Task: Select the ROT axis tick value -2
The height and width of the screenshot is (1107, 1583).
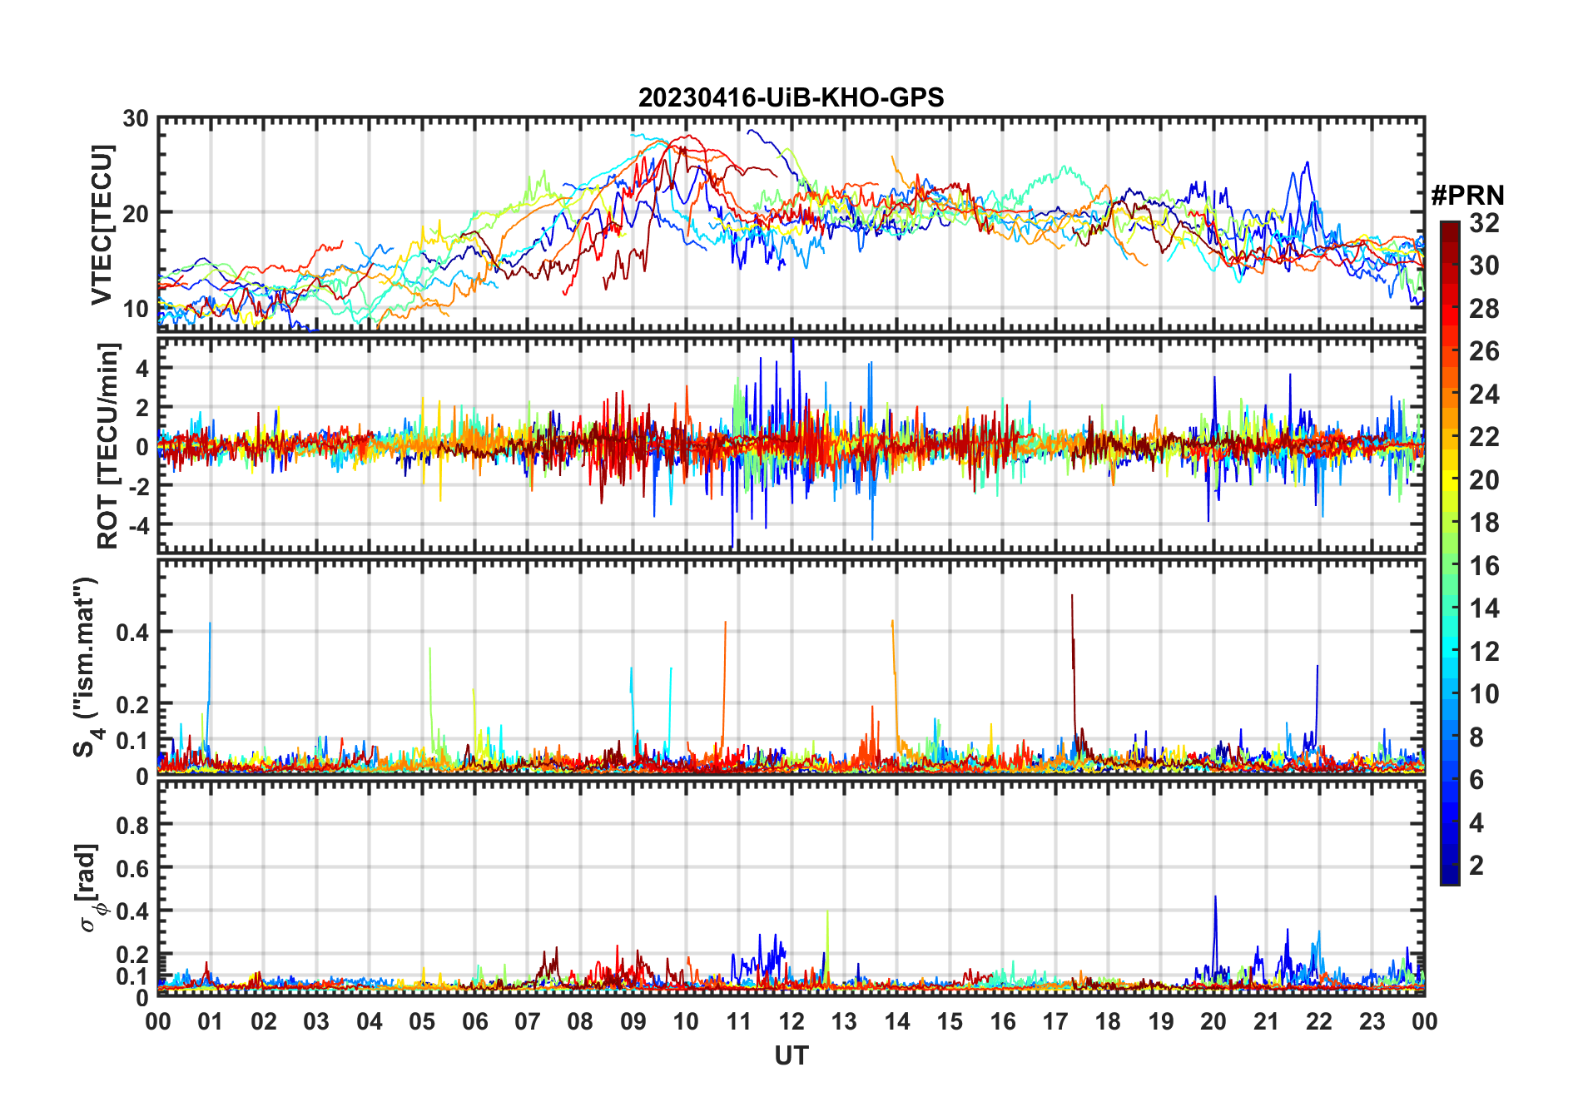Action: (138, 485)
